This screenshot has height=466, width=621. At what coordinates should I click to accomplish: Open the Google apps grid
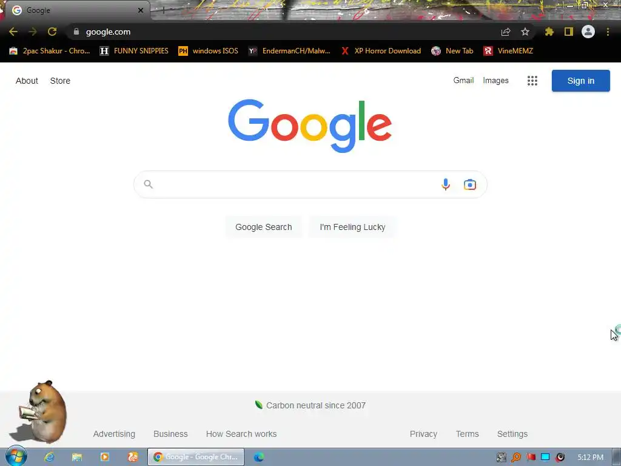pos(532,81)
